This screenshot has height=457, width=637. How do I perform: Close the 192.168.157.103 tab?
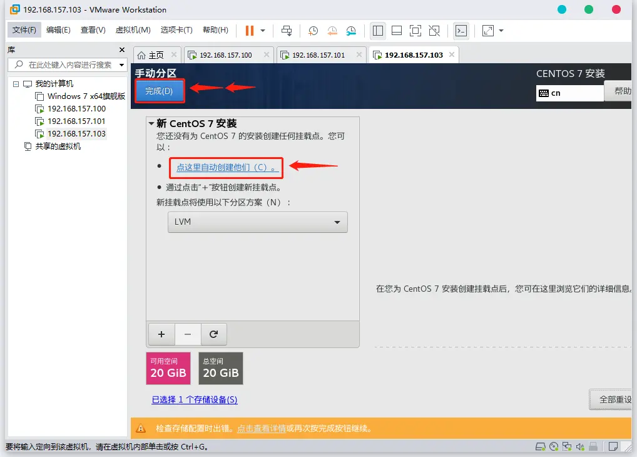click(x=452, y=54)
